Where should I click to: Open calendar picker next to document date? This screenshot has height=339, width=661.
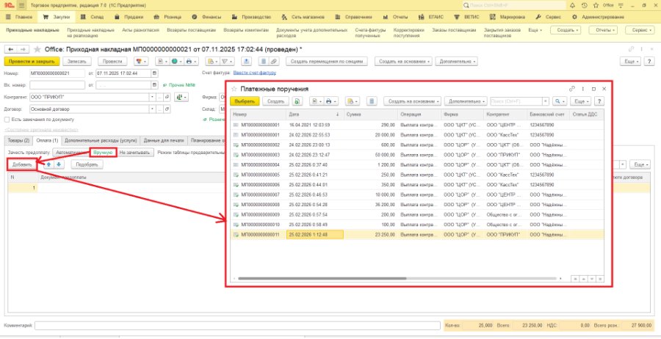[155, 73]
